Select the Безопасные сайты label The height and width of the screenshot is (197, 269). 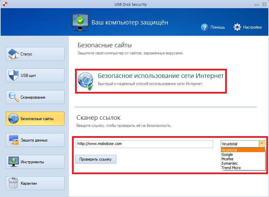coord(37,119)
